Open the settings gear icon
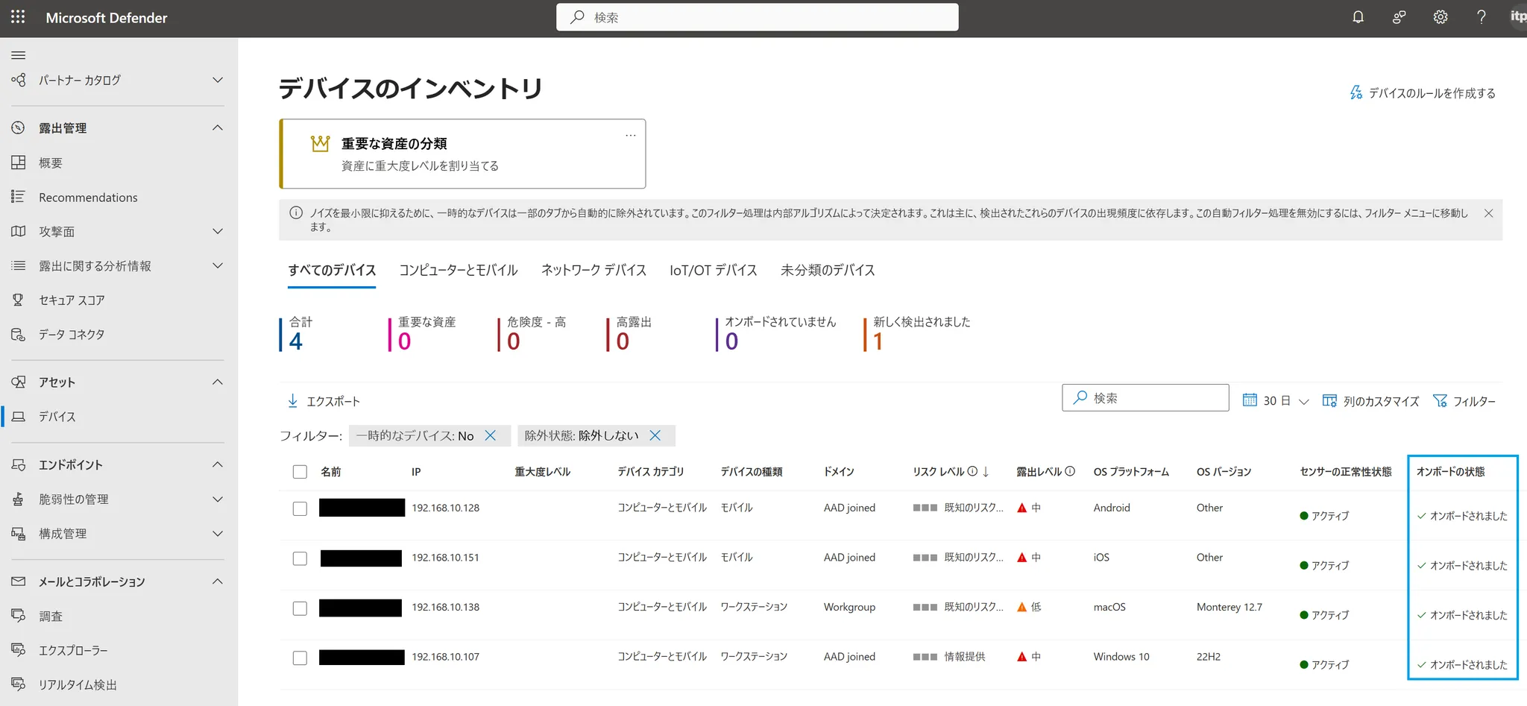The image size is (1527, 706). point(1440,17)
